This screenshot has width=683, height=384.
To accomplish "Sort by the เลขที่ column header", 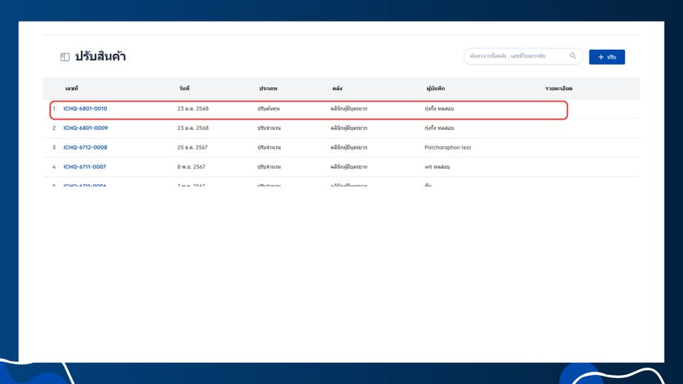I will click(71, 88).
